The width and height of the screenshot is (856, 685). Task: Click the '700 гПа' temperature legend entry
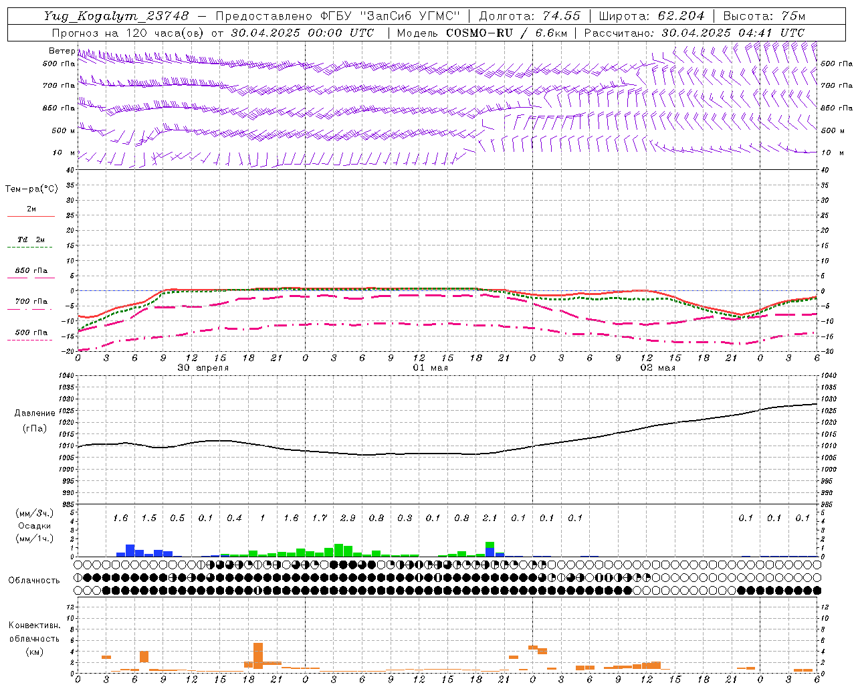(31, 302)
